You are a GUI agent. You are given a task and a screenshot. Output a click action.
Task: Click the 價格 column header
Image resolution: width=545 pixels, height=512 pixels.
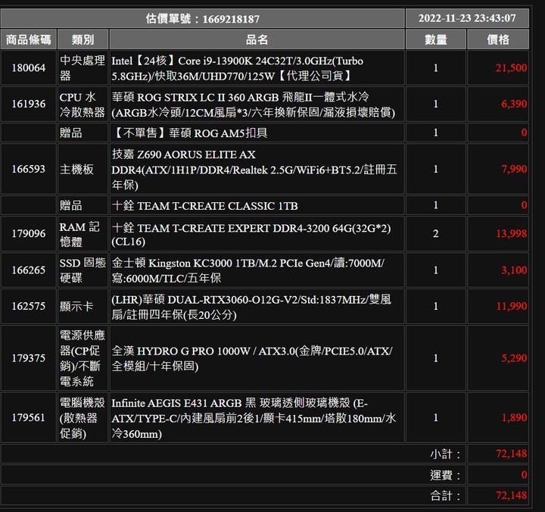(498, 39)
